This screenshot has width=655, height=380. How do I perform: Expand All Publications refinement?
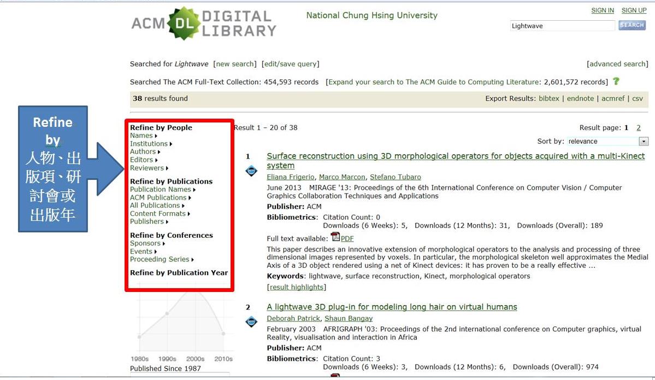(x=157, y=205)
